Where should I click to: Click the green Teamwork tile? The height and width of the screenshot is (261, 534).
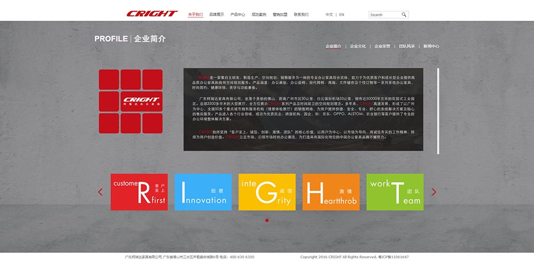click(395, 192)
